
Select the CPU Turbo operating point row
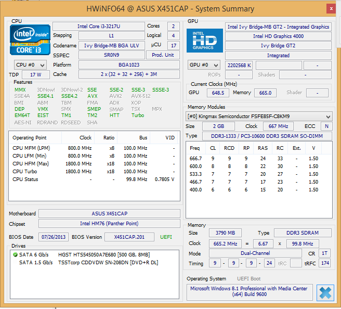pos(94,171)
